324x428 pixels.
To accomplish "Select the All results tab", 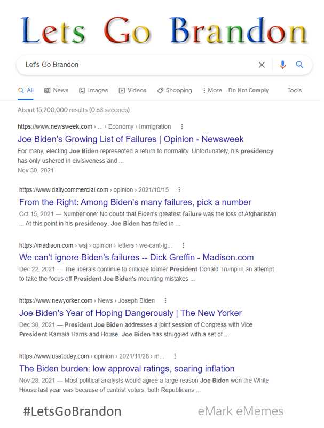I will click(26, 90).
